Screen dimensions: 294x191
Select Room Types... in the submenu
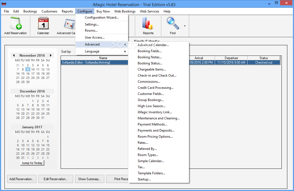coord(159,155)
